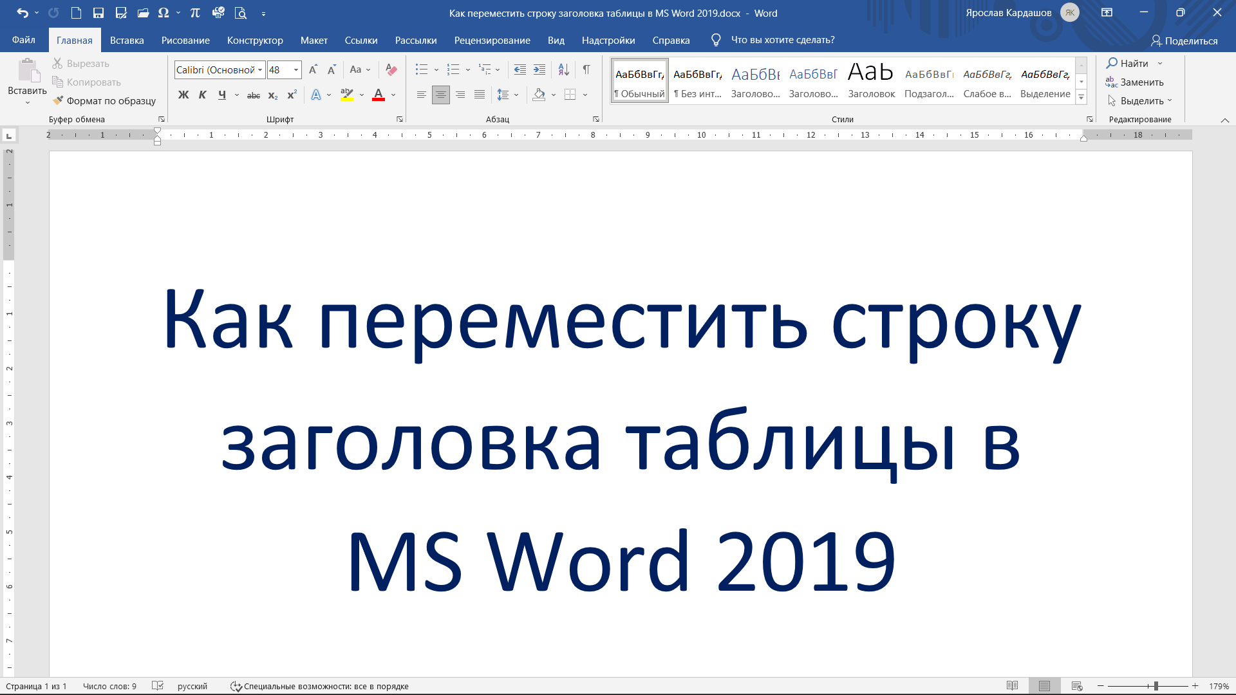This screenshot has height=695, width=1236.
Task: Toggle center alignment button
Action: point(441,95)
